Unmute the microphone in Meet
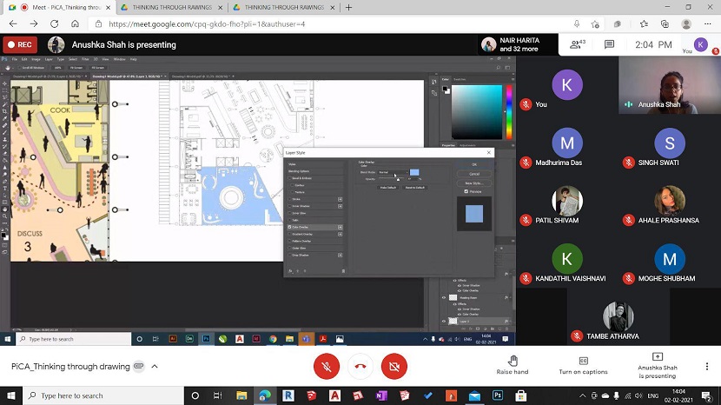The image size is (721, 405). pyautogui.click(x=327, y=367)
